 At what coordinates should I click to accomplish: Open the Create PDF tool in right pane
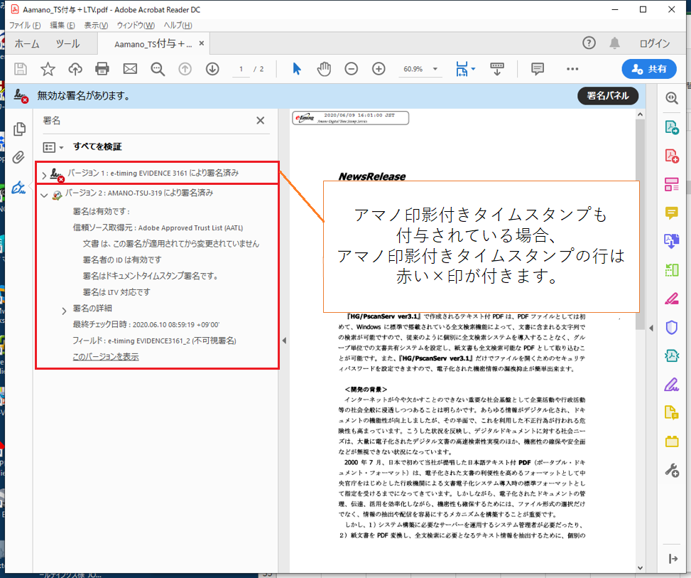click(x=672, y=156)
